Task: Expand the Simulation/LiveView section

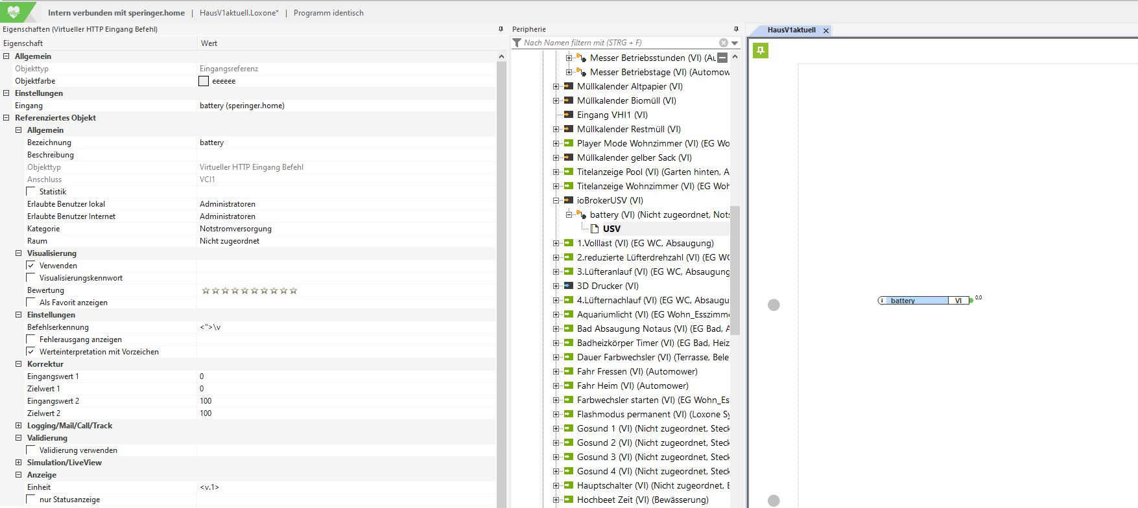Action: (x=19, y=463)
